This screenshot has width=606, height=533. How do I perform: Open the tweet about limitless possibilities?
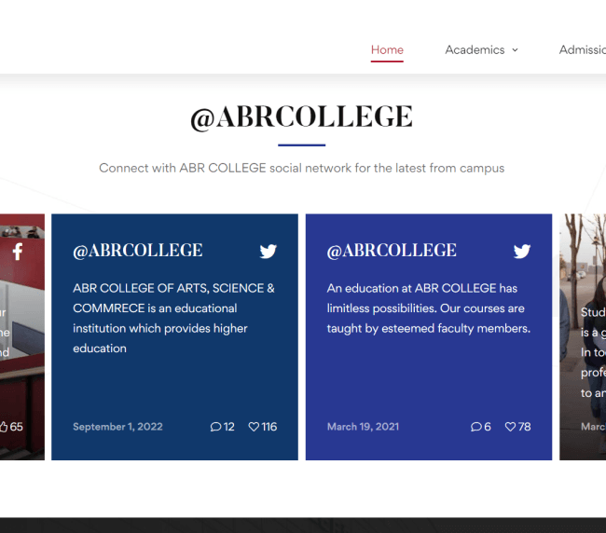tap(427, 307)
